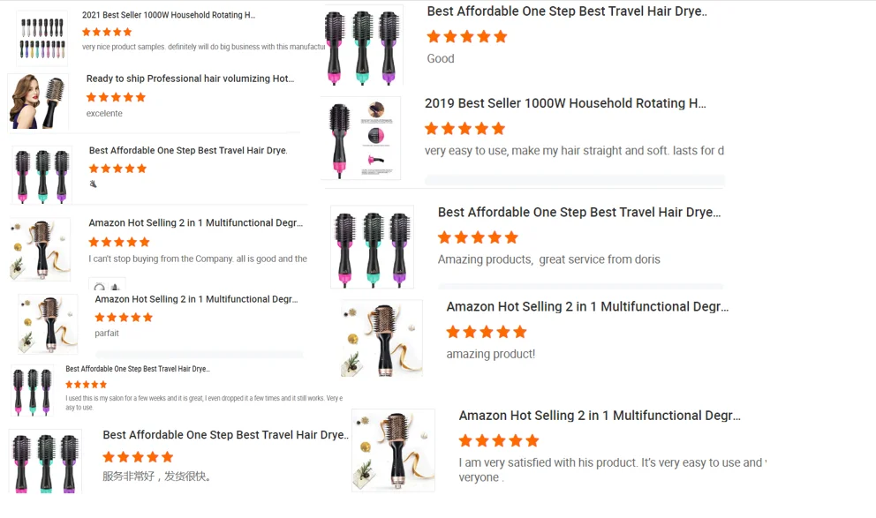Click the multi-color brush set thumbnail for 2021 Best Seller
The height and width of the screenshot is (518, 876).
(42, 38)
